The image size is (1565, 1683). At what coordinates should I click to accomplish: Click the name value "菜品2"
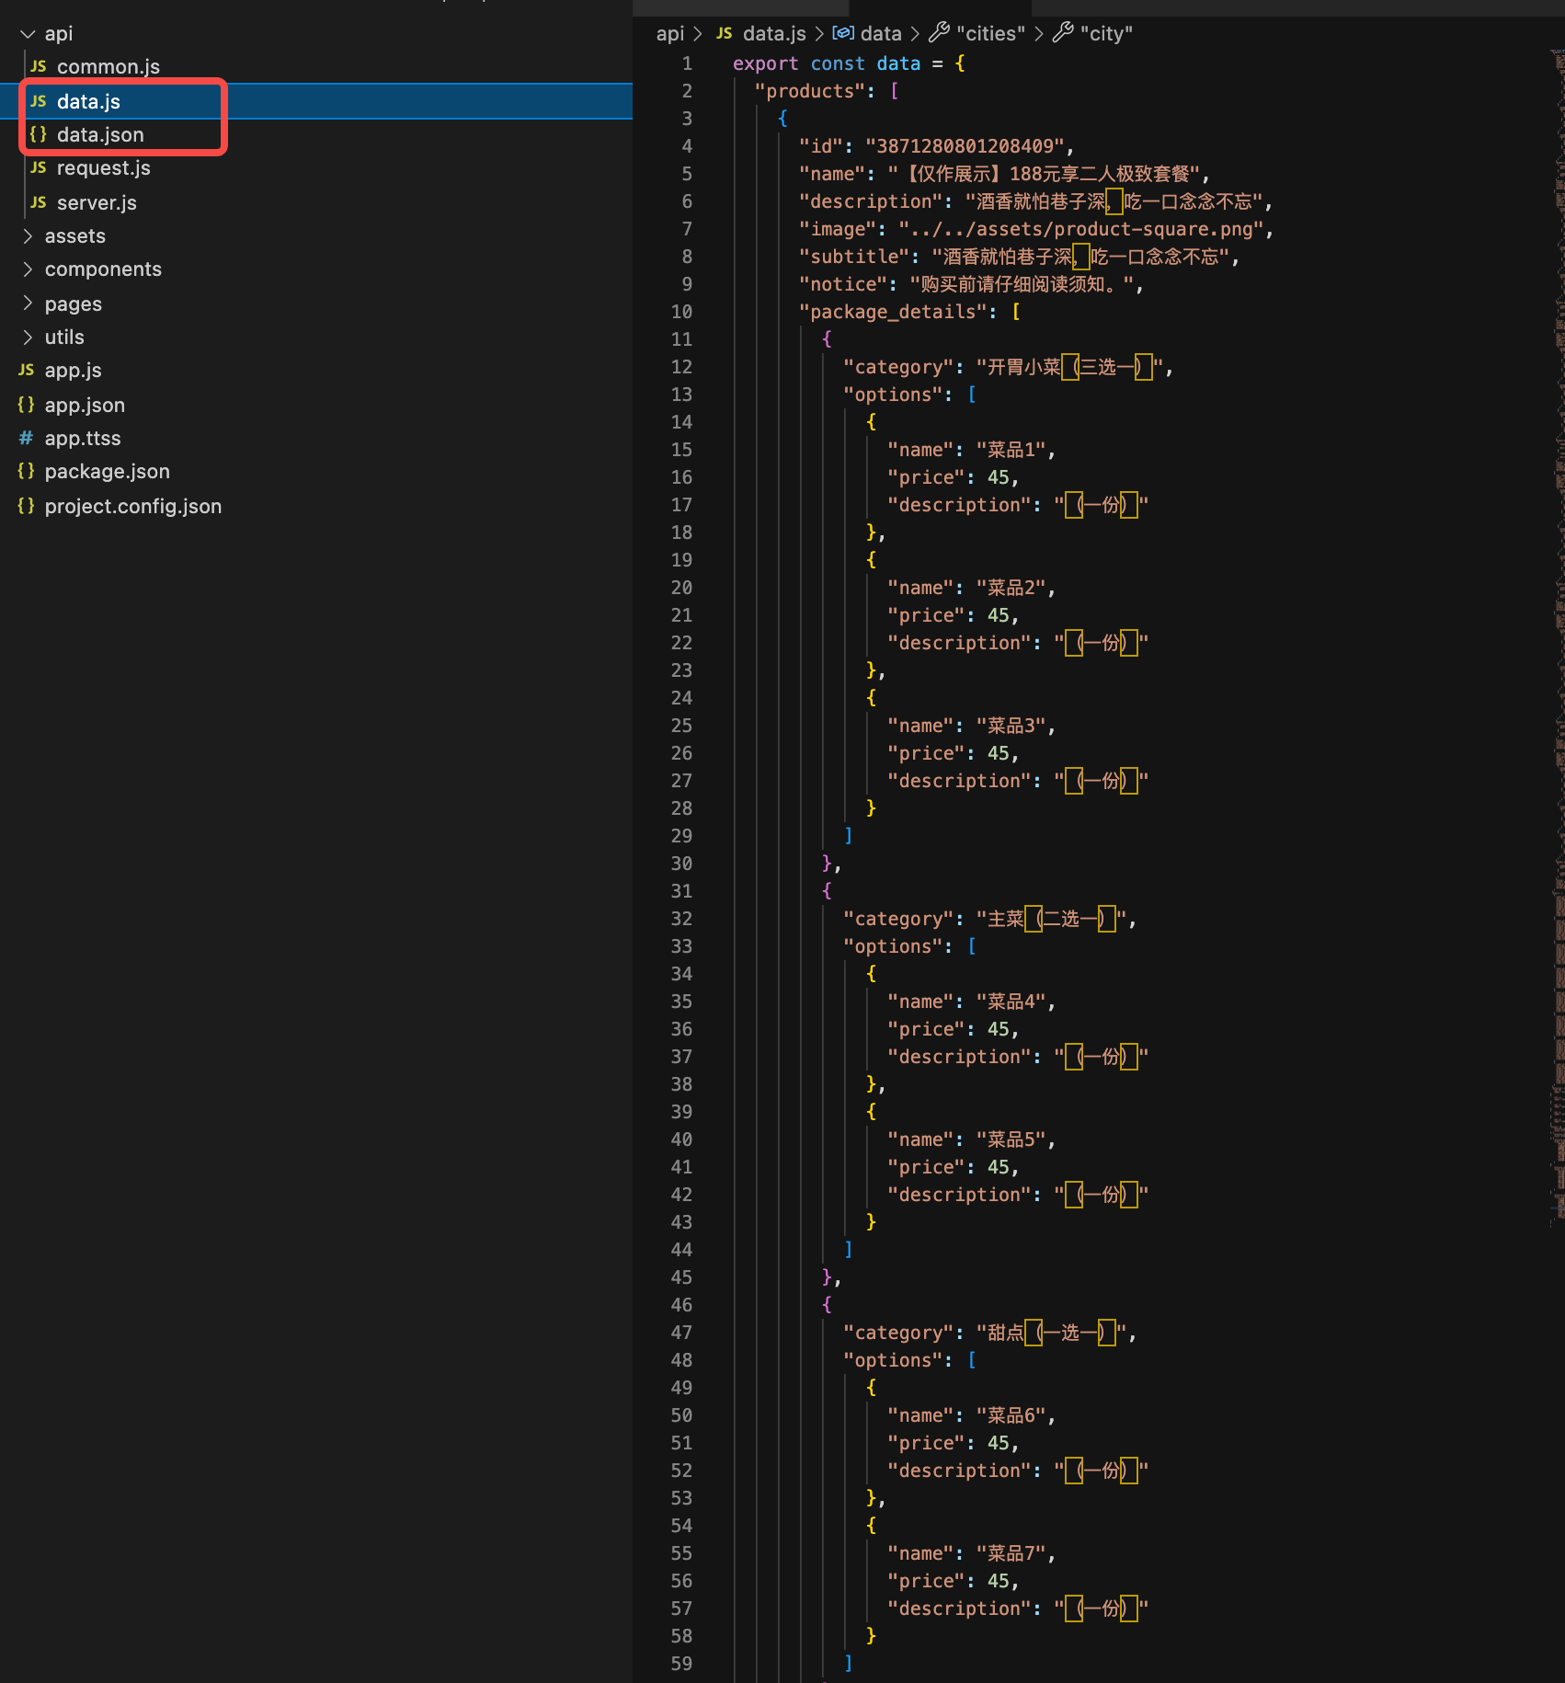pyautogui.click(x=1011, y=589)
